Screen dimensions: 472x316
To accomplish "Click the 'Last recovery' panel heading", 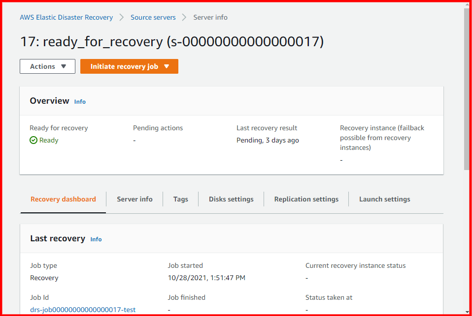I will (58, 238).
